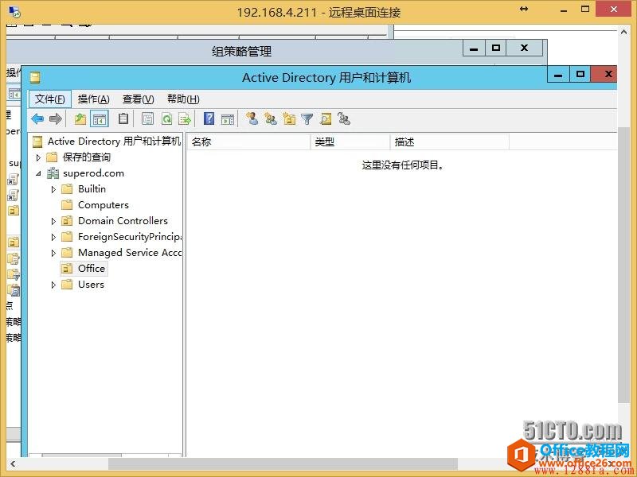Click the Add to group icon
This screenshot has width=637, height=477.
[344, 118]
